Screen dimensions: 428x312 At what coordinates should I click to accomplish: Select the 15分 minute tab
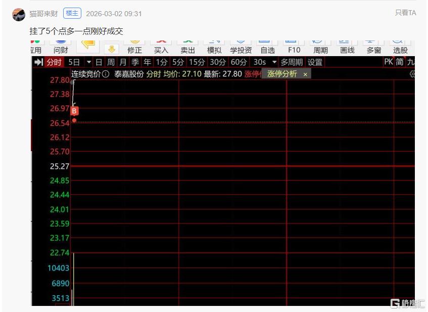(197, 62)
